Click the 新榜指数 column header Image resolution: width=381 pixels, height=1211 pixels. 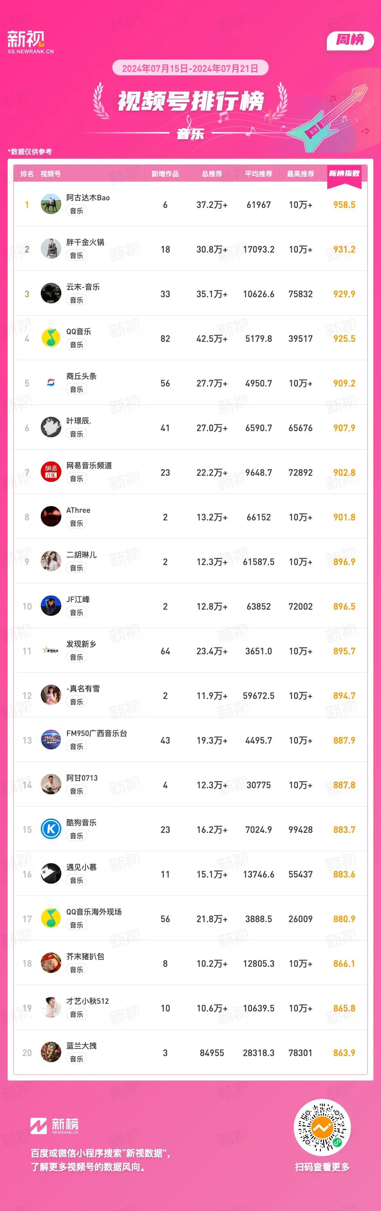tap(344, 174)
